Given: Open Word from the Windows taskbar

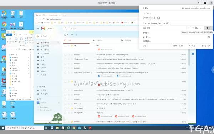Looking at the screenshot, I should tap(52, 128).
